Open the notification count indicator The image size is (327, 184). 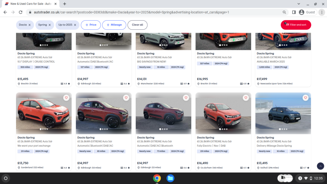[300, 178]
